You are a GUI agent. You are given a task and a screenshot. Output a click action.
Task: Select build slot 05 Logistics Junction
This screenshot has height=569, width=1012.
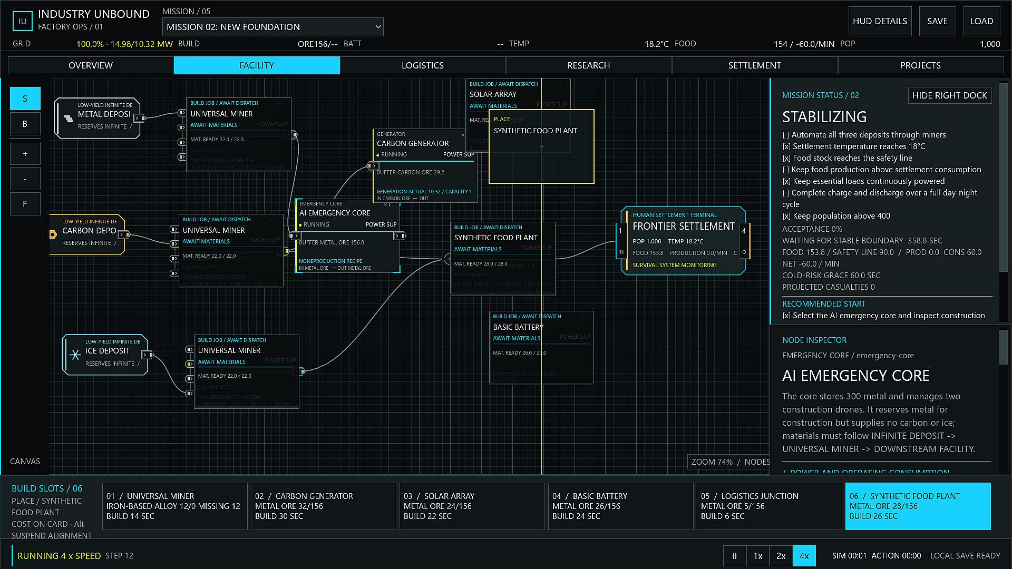click(770, 506)
